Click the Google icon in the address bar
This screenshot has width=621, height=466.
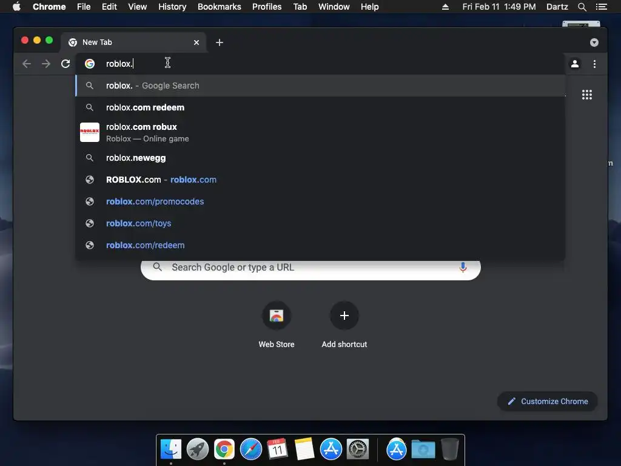(90, 64)
